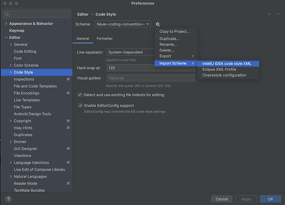Click the project-level icon beside Inlay Hints
285x205 pixels.
point(68,128)
